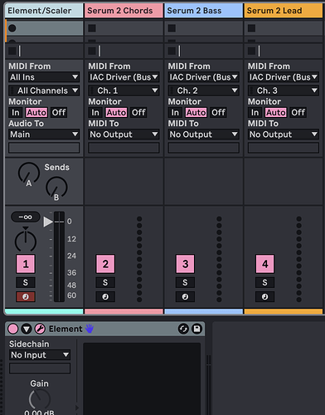Image resolution: width=325 pixels, height=415 pixels.
Task: Click Element/Scaler track stop button
Action: click(12, 51)
